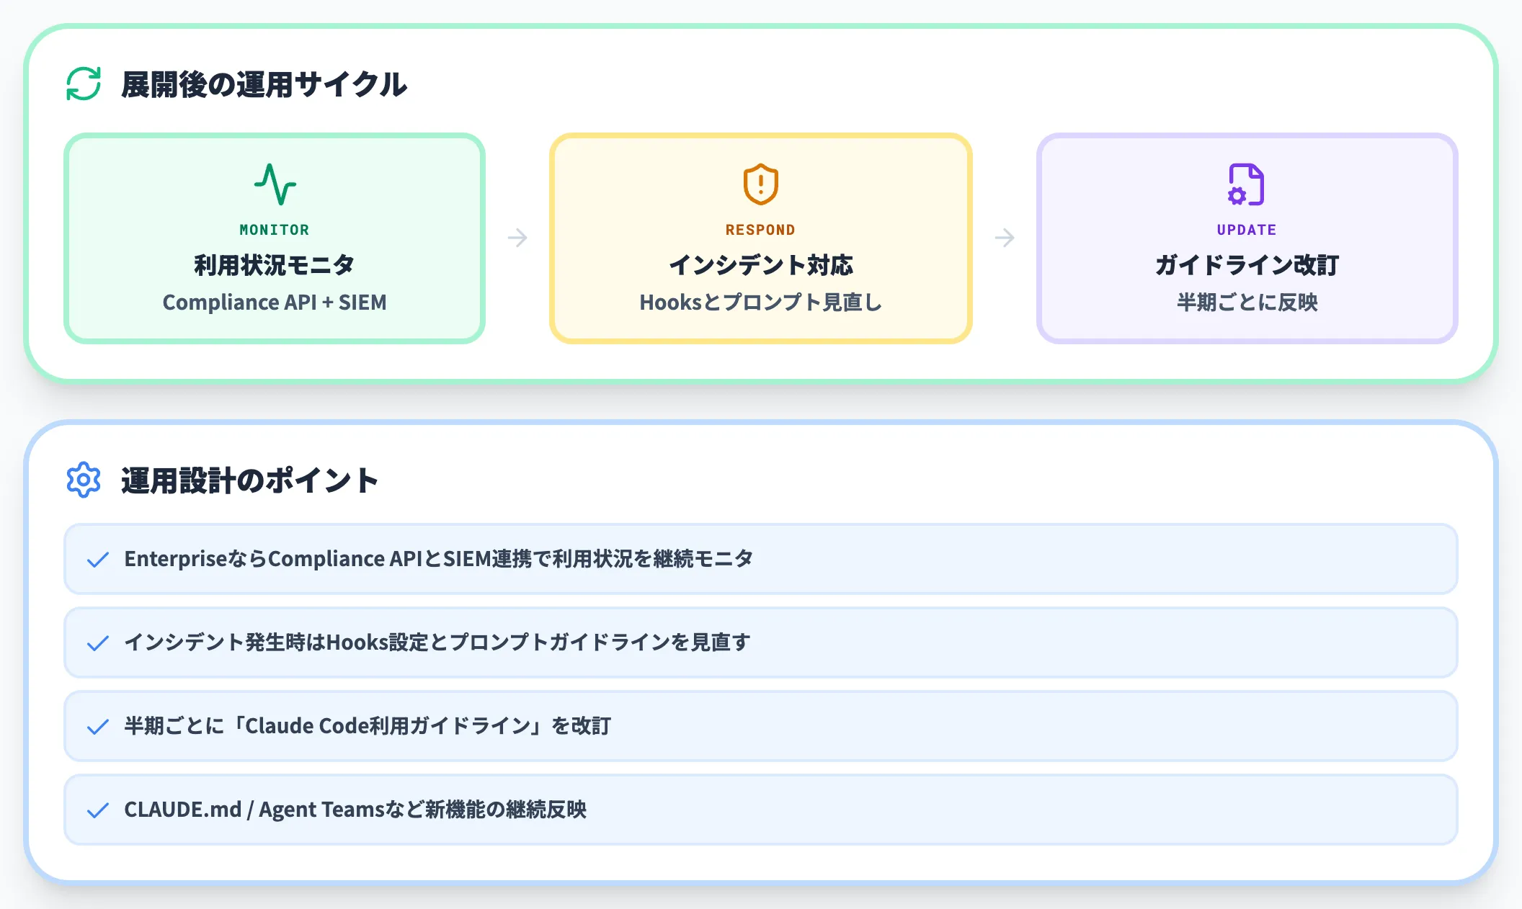Click the checkmark in the CLAUDE.md / Agent Teams row
Image resolution: width=1522 pixels, height=909 pixels.
tap(98, 810)
